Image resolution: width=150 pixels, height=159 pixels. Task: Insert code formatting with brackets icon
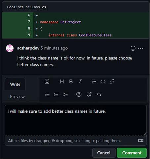click(103, 82)
